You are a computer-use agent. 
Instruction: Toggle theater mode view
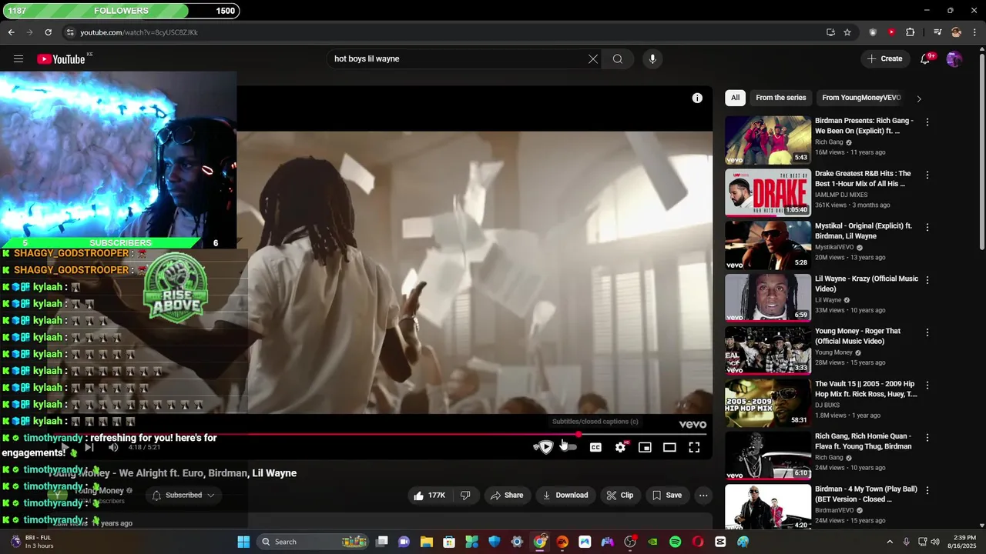coord(669,447)
